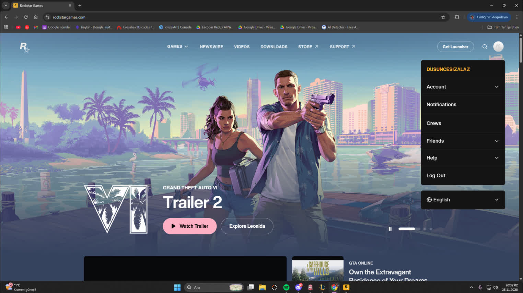The image size is (523, 293).
Task: Jump to third carousel slide dot
Action: pyautogui.click(x=425, y=229)
